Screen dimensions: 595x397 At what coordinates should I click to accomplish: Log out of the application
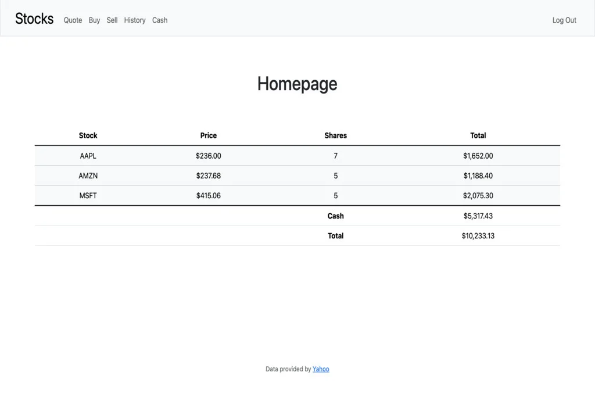[563, 20]
